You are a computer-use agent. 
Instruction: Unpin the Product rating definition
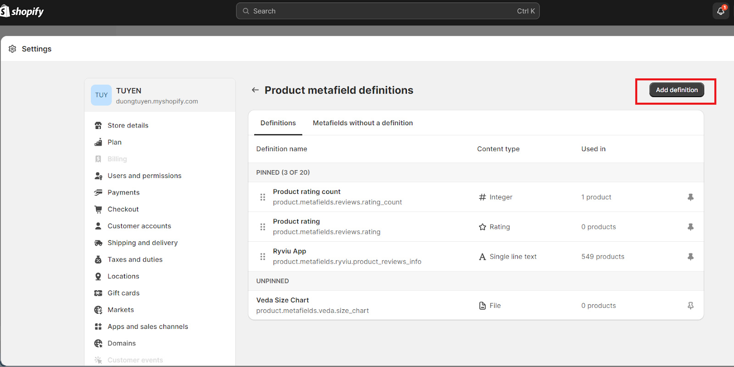coord(690,227)
